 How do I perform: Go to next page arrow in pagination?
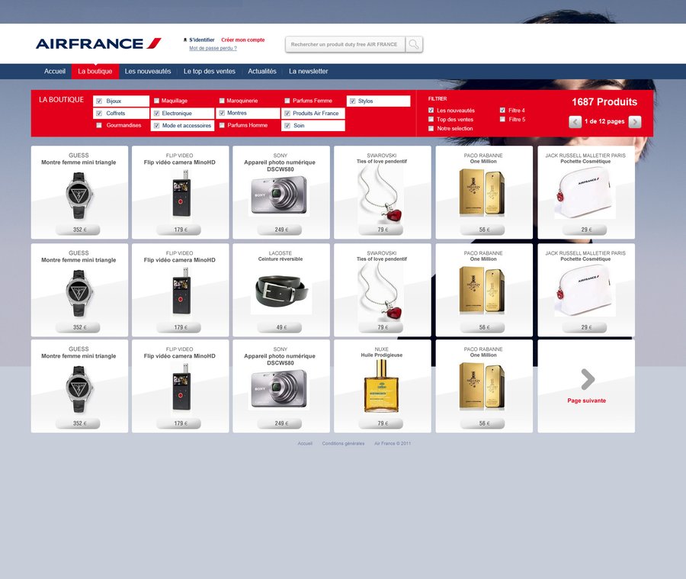pyautogui.click(x=635, y=122)
